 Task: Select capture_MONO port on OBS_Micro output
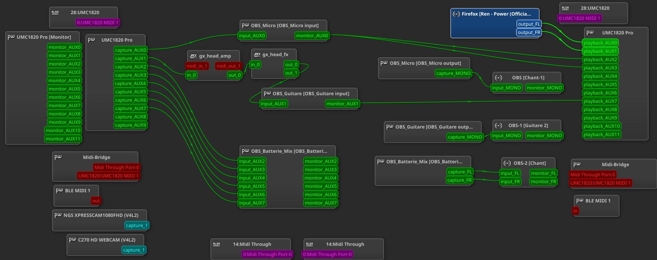point(454,73)
